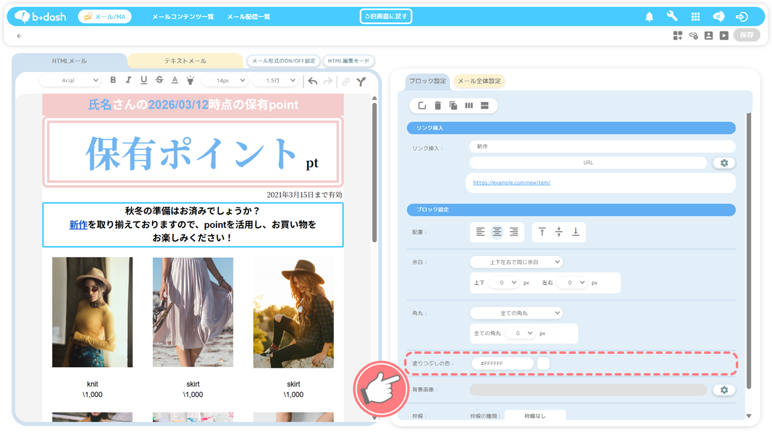This screenshot has width=772, height=434.
Task: Switch to the メール全体設定 tab
Action: pos(479,81)
